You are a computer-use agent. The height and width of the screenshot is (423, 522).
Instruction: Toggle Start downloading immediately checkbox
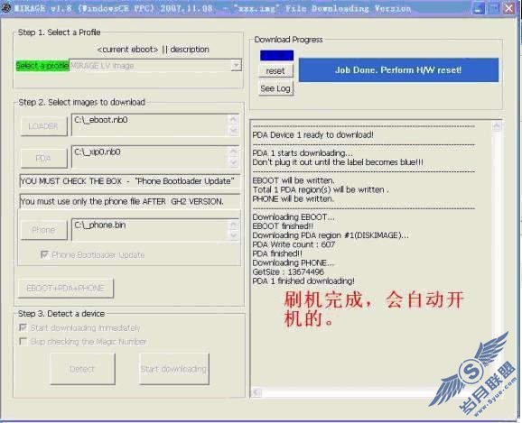coord(23,327)
